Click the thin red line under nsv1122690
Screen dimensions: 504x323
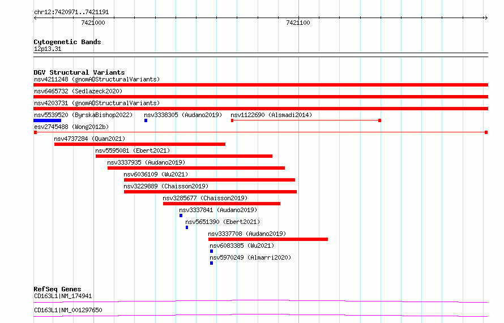(306, 120)
